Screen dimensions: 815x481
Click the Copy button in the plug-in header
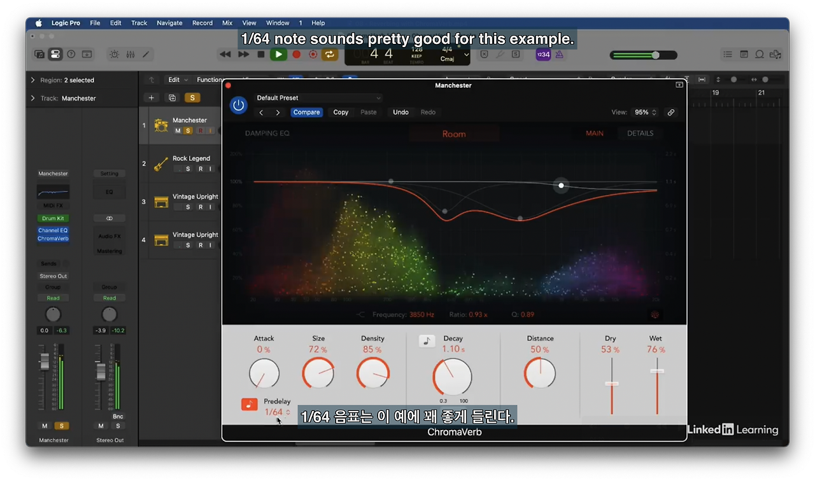pyautogui.click(x=341, y=112)
